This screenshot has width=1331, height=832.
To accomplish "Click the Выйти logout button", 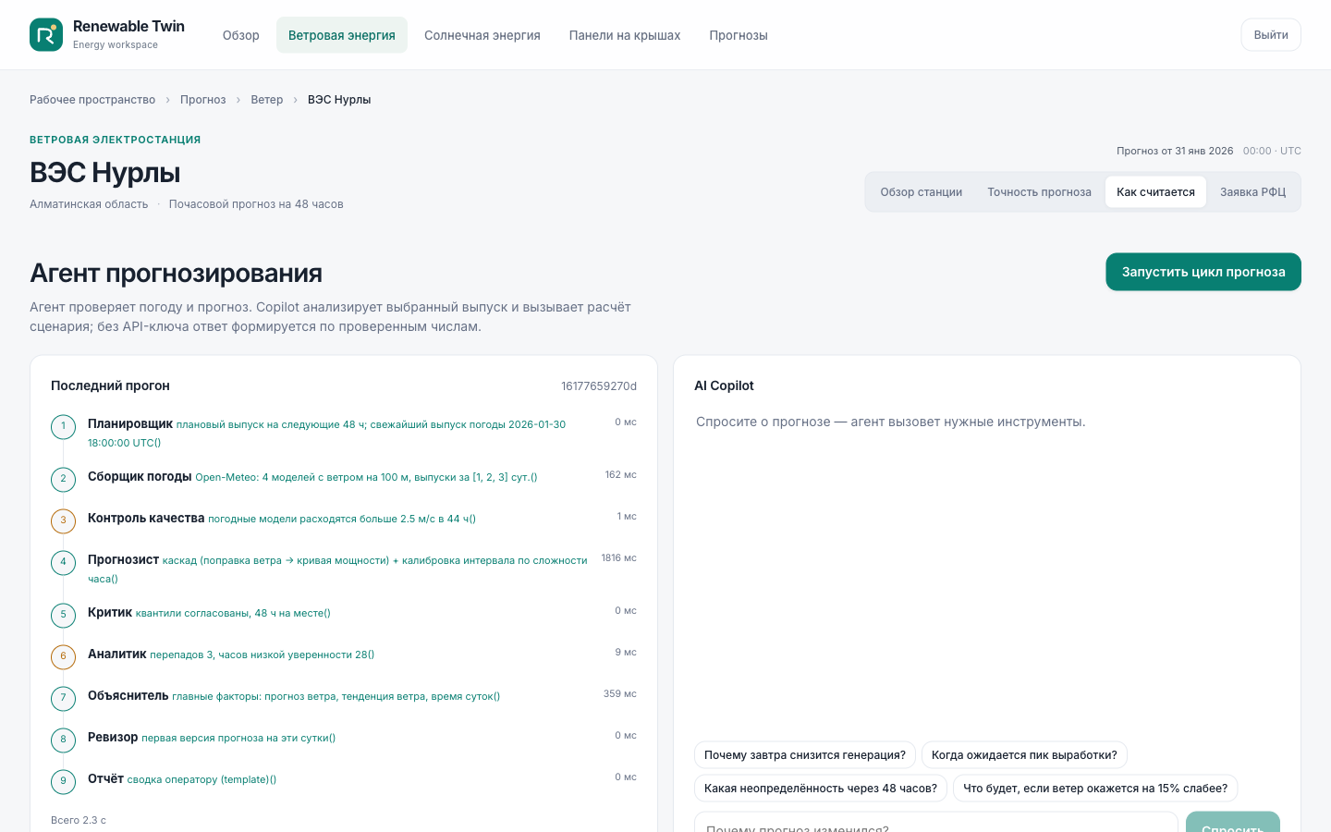I will point(1271,35).
